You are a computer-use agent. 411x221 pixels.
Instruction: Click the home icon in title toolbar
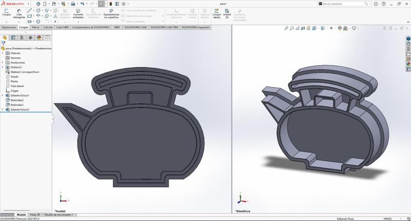click(38, 4)
